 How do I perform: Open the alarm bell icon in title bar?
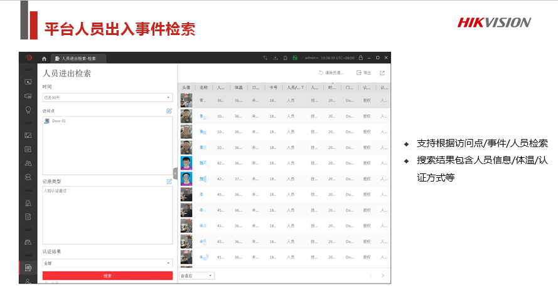pos(285,58)
